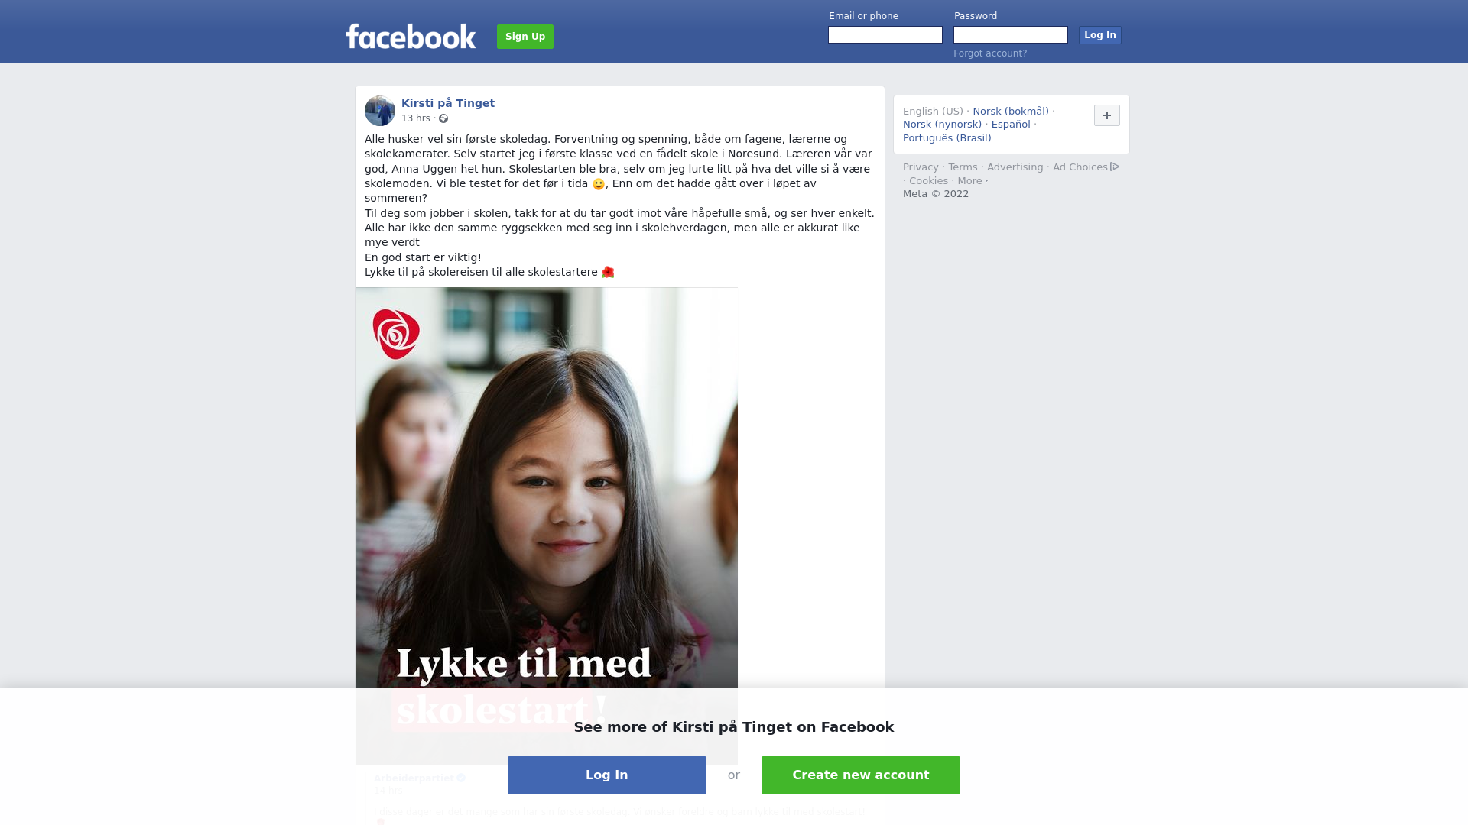Click the Arbeiderpartiet verified badge
Viewport: 1468px width, 825px height.
pyautogui.click(x=461, y=778)
